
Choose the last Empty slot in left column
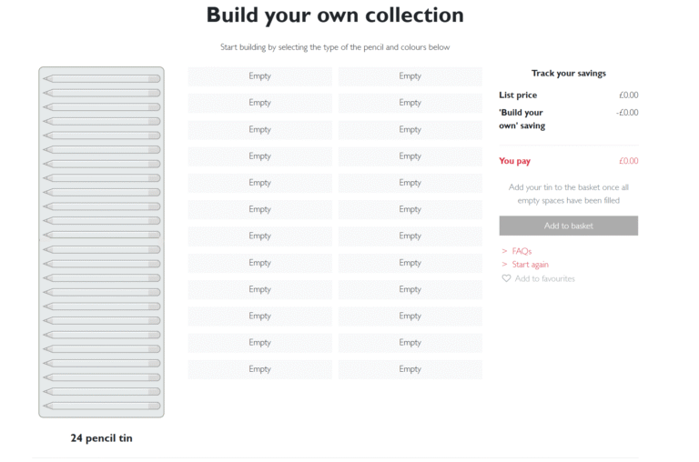pos(259,369)
